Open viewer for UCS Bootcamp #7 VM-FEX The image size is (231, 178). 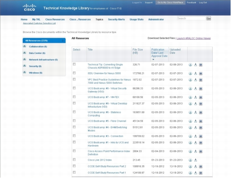pos(201,97)
